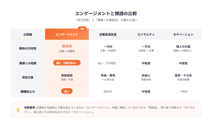Select the 測定対象 row label
The height and width of the screenshot is (126, 212).
click(x=28, y=77)
